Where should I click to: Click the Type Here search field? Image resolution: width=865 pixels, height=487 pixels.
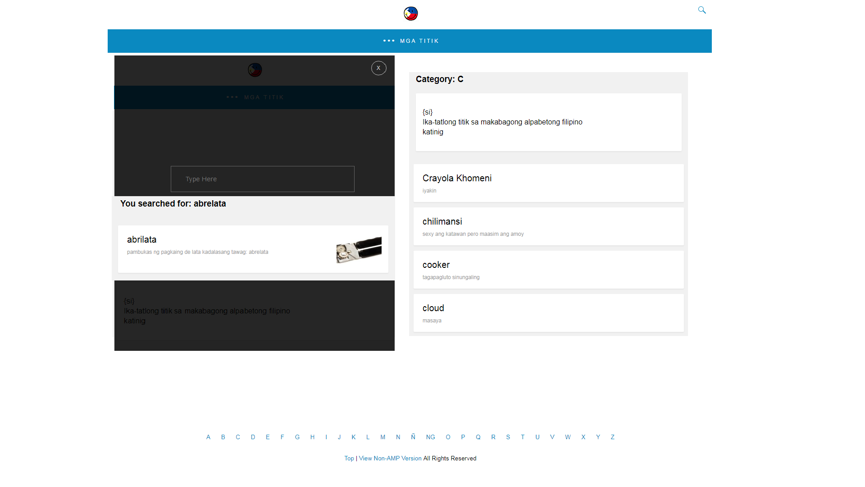(x=262, y=179)
